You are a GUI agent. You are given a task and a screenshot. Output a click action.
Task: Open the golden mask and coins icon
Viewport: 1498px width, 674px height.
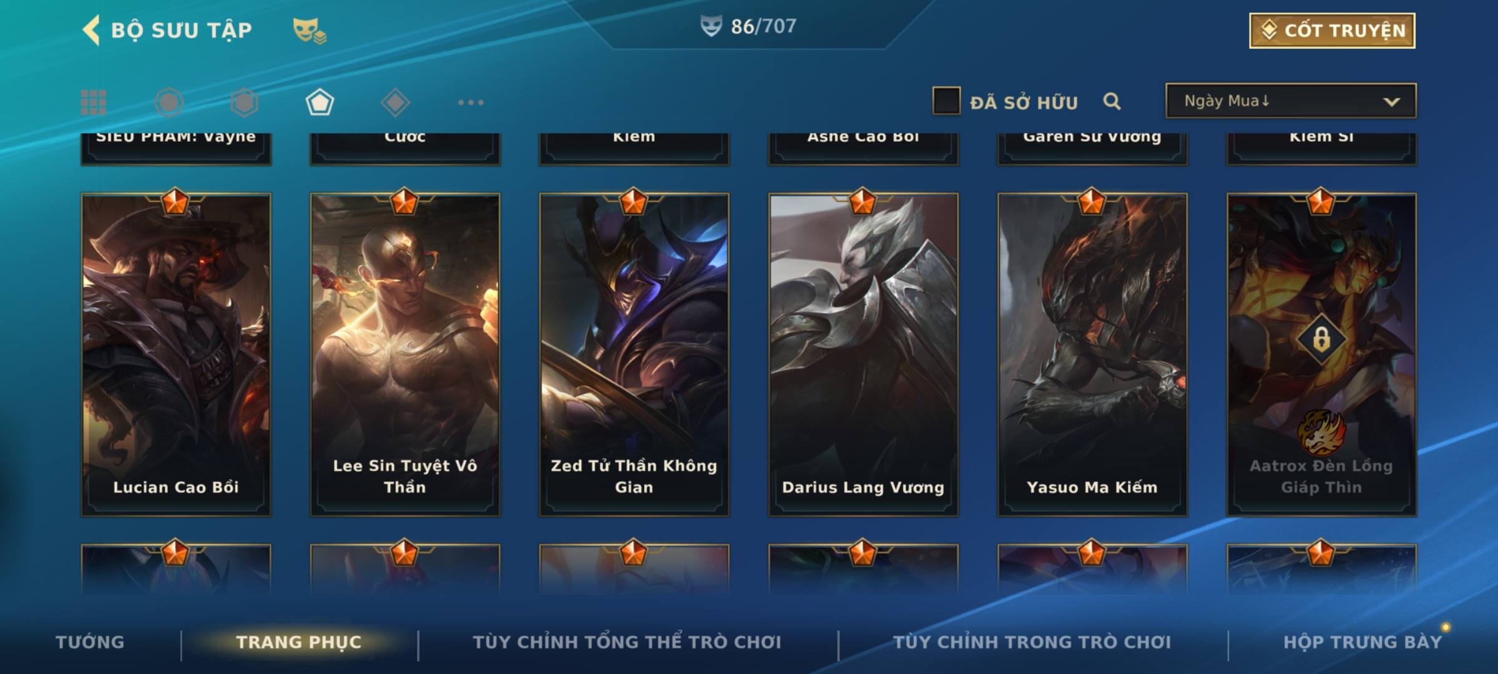(310, 31)
